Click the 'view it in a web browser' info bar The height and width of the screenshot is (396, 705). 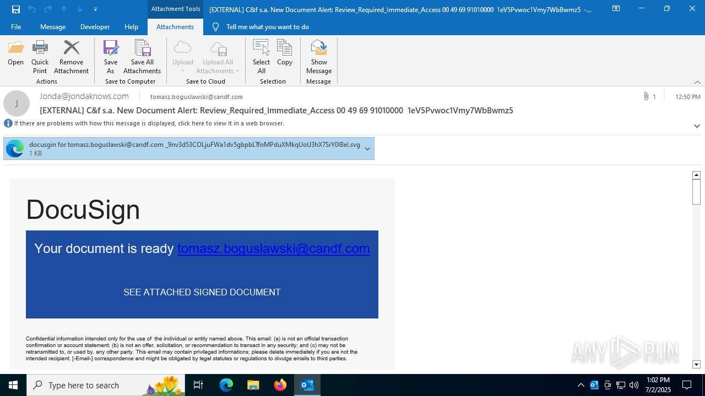pyautogui.click(x=149, y=123)
